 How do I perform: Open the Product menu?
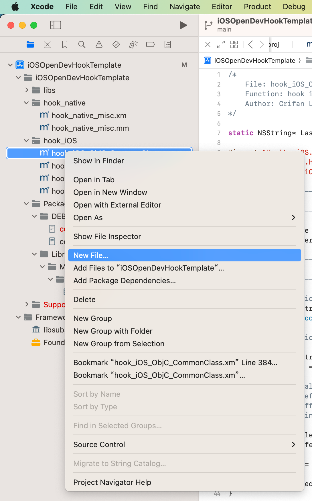point(257,7)
